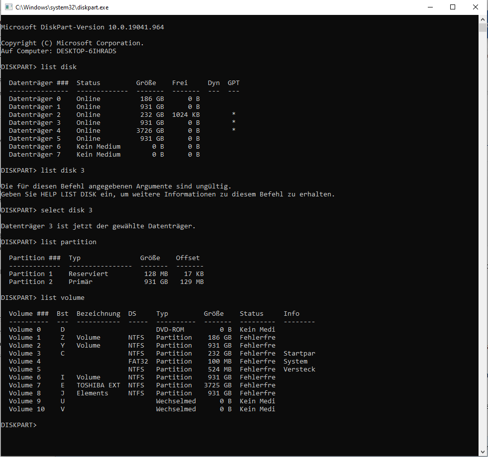Click the 'Volume 1' row with letter Z
Screen dimensions: 488x457
pyautogui.click(x=142, y=337)
